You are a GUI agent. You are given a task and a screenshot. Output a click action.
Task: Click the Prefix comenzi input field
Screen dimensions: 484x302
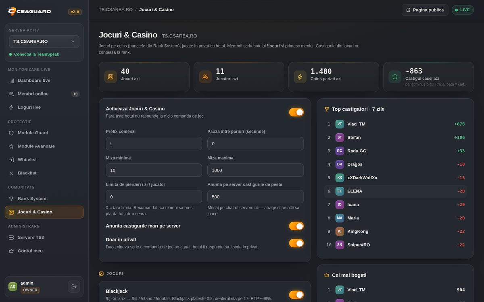(x=154, y=144)
